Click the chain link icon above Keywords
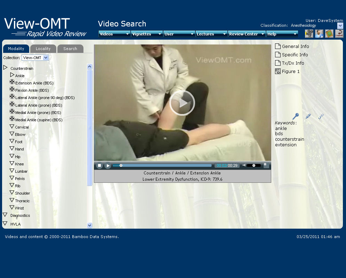Screen dimensions: 346x278 pyautogui.click(x=321, y=116)
